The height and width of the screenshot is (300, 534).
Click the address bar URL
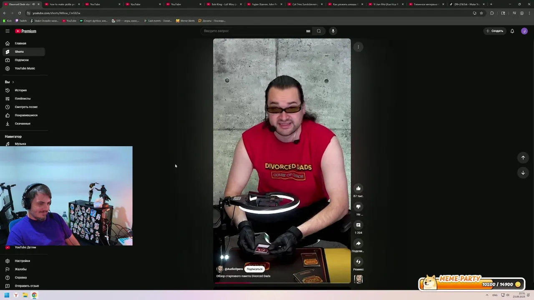point(56,13)
